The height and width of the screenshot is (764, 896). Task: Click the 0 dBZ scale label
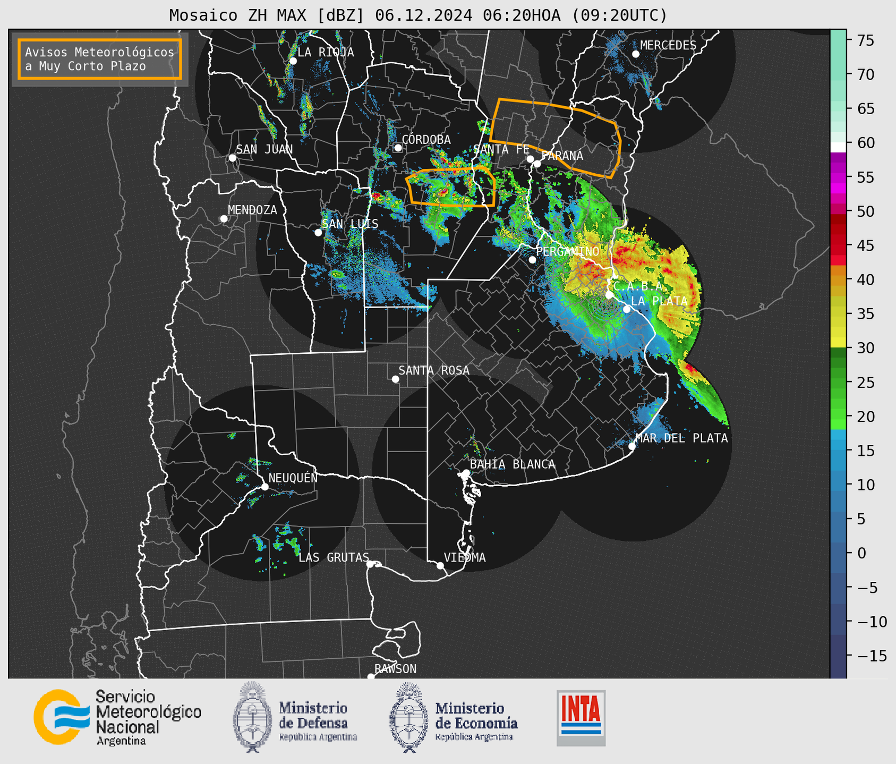(x=861, y=553)
